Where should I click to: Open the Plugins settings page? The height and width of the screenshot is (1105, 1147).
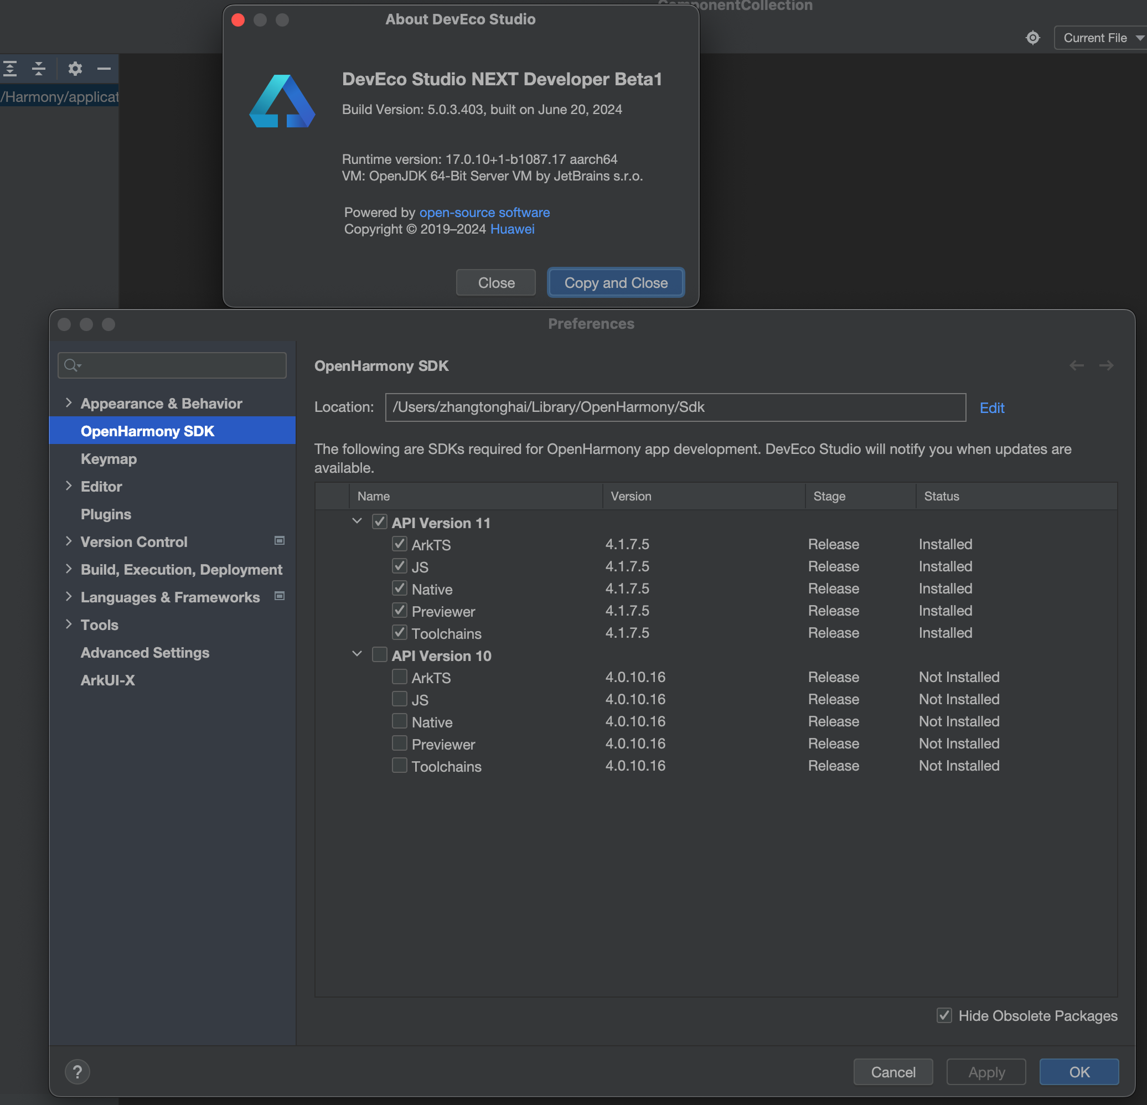click(106, 514)
